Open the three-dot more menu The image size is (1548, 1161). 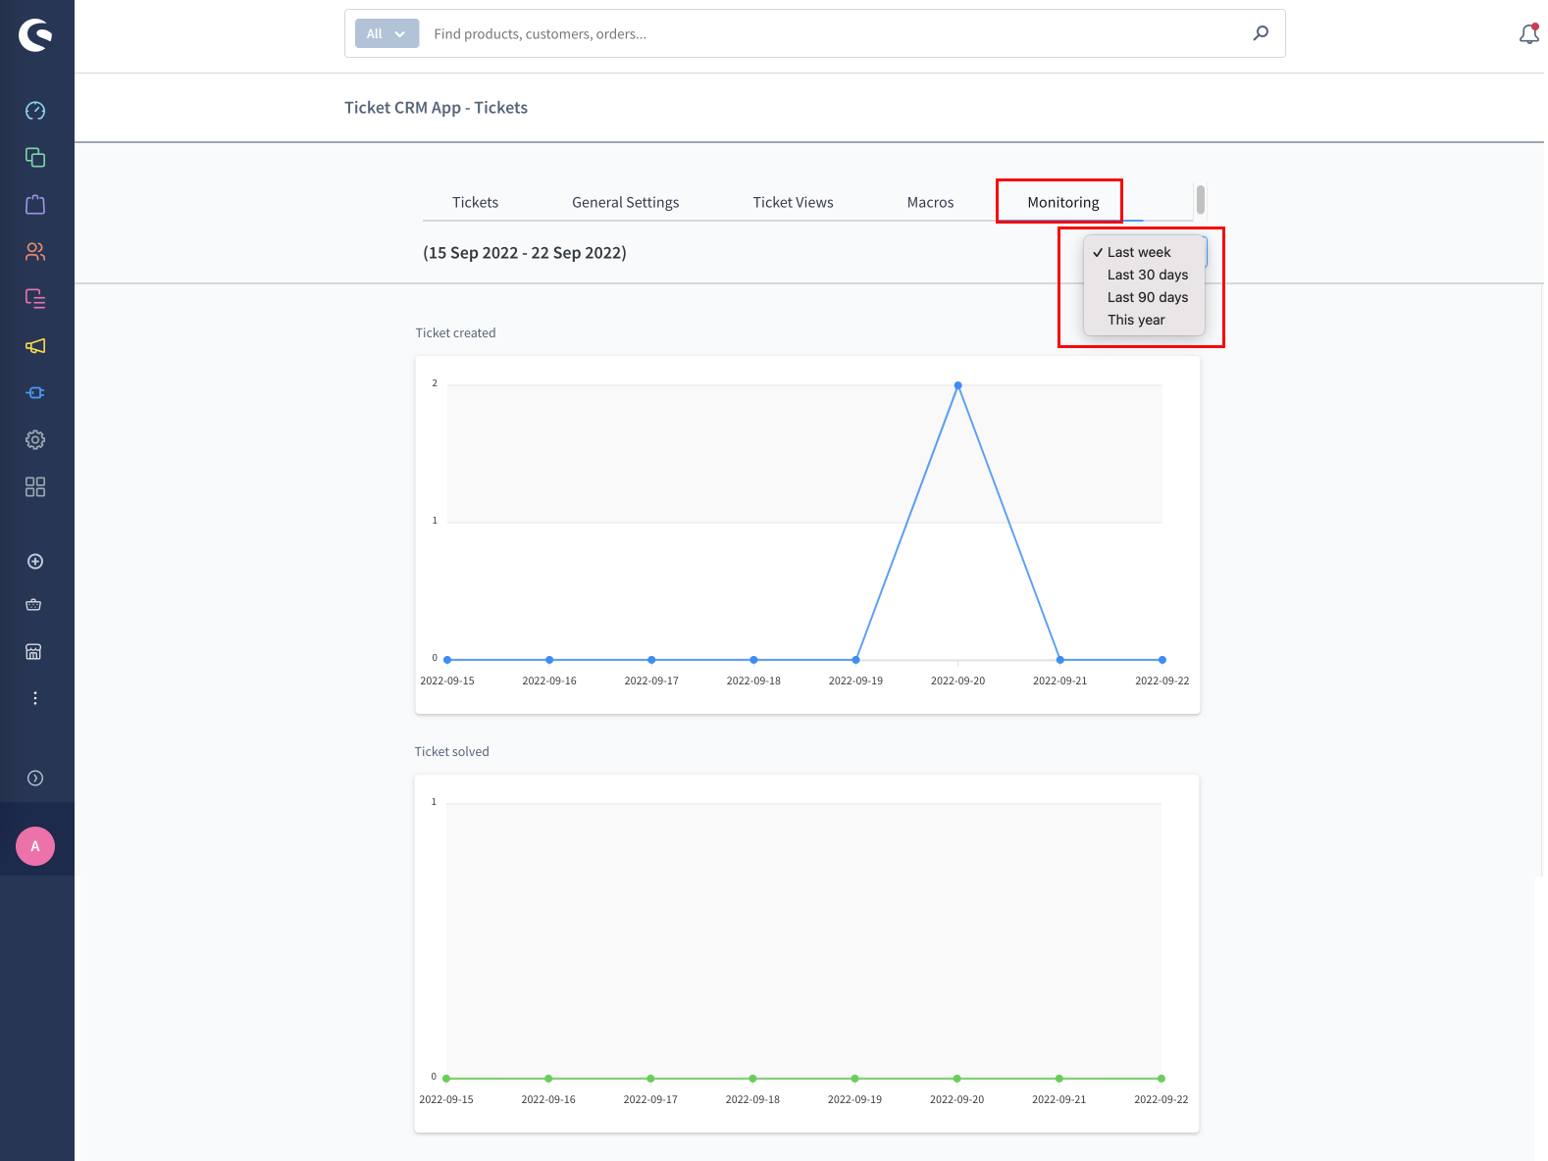click(x=35, y=698)
